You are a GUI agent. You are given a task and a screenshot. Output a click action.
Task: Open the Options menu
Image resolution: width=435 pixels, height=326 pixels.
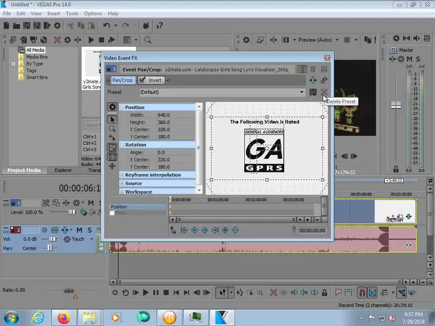tap(93, 14)
